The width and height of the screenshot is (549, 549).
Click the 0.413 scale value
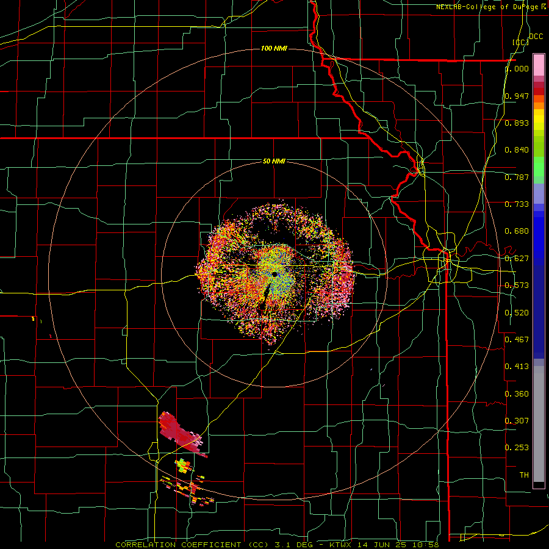[x=517, y=367]
